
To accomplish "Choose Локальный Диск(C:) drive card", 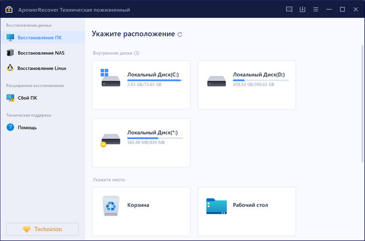I will coord(141,84).
